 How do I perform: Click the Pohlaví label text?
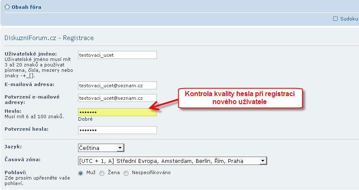[x=15, y=172]
